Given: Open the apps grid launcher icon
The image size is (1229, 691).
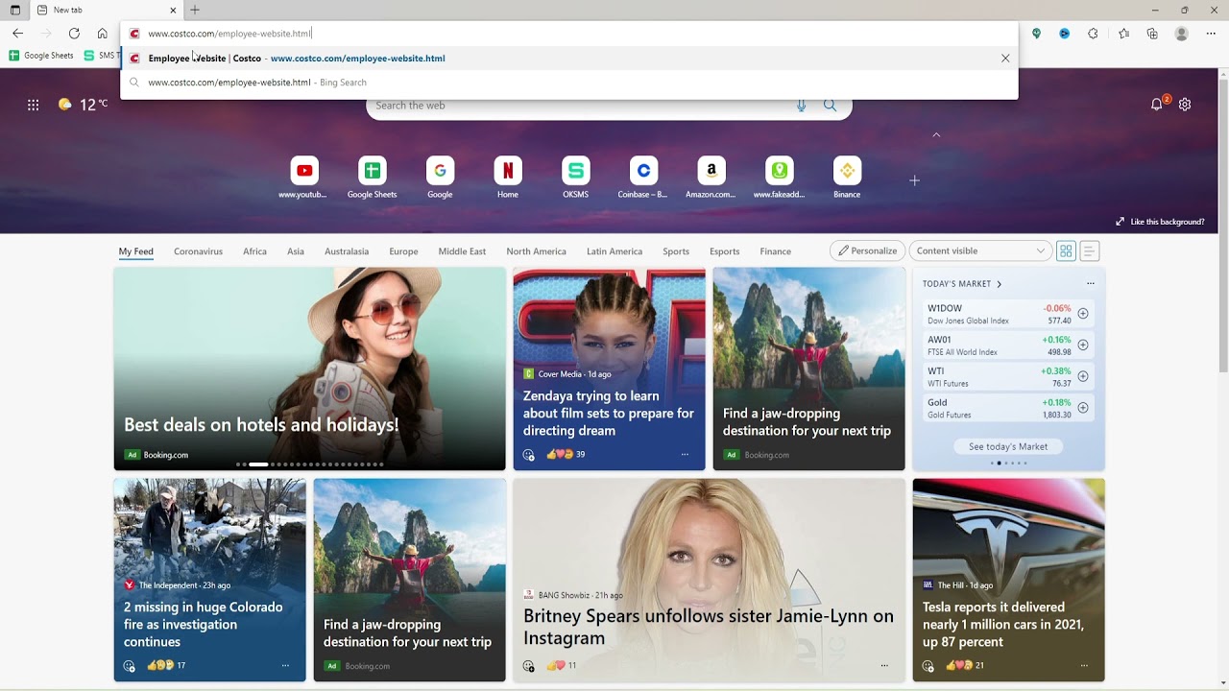Looking at the screenshot, I should [34, 105].
